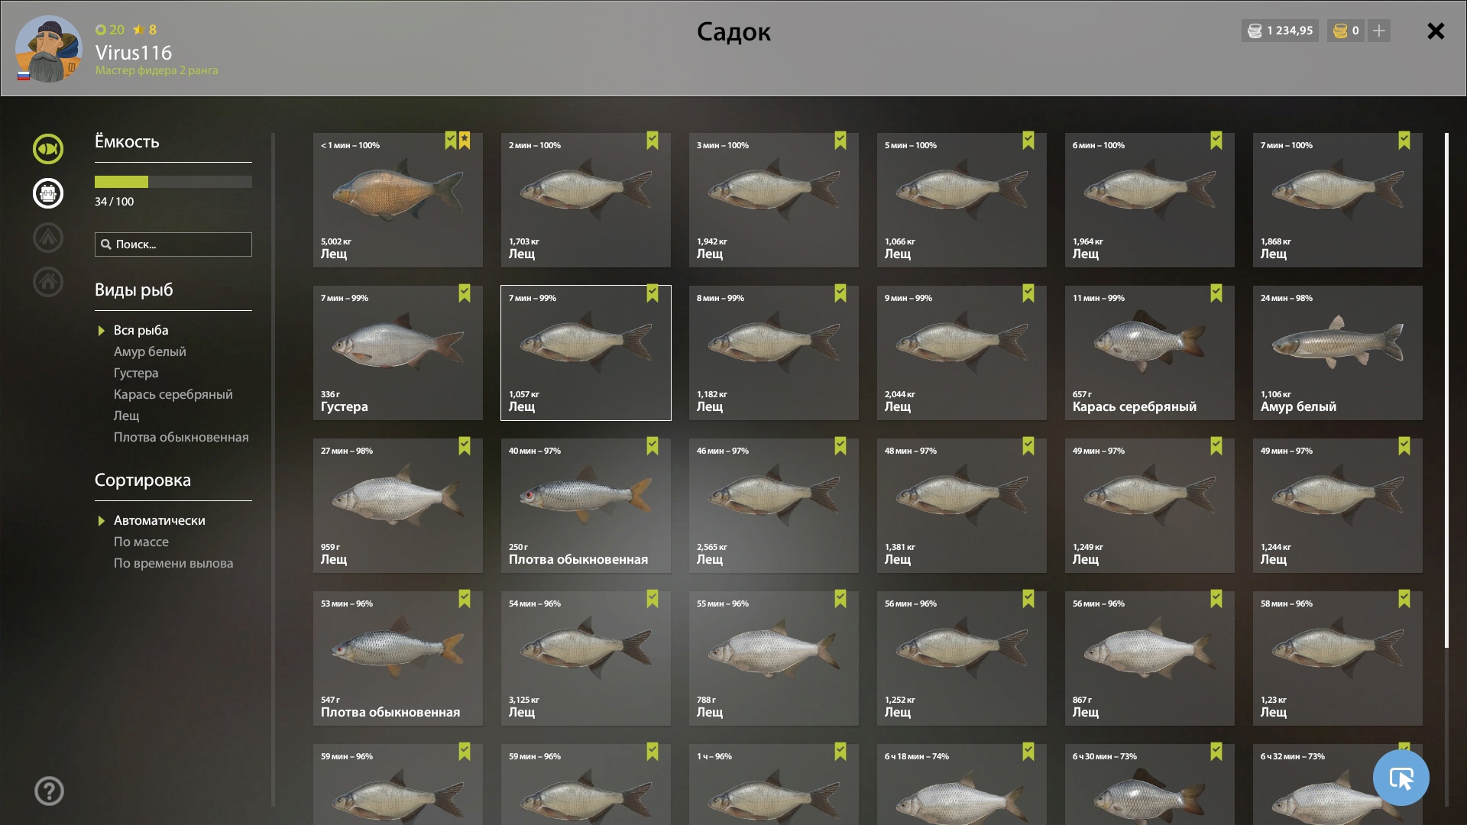
Task: Click bookmark icon on 1,381 кг Лещ
Action: tap(1028, 446)
